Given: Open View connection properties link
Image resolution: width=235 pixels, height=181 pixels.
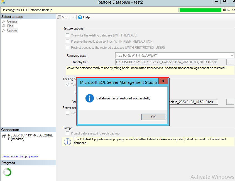Looking at the screenshot, I should [20, 156].
